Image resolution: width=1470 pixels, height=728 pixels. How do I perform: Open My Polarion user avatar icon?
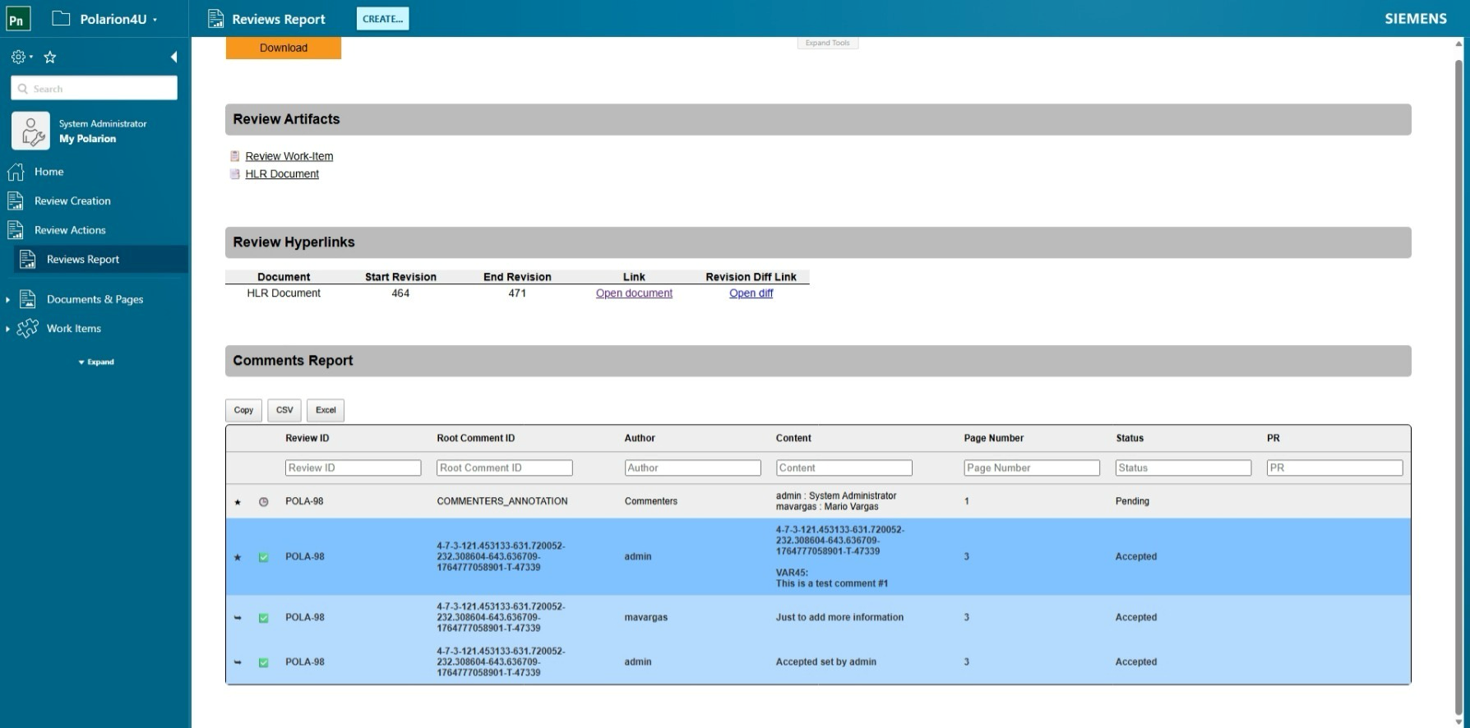point(30,131)
